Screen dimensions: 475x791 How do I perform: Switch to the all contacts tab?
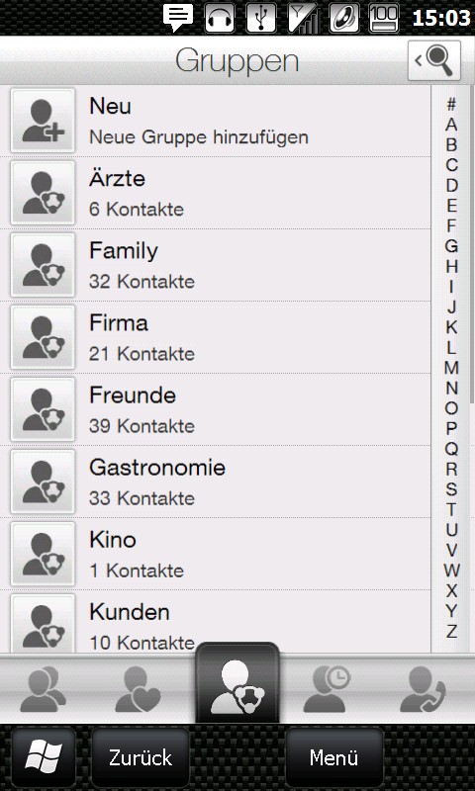[44, 689]
